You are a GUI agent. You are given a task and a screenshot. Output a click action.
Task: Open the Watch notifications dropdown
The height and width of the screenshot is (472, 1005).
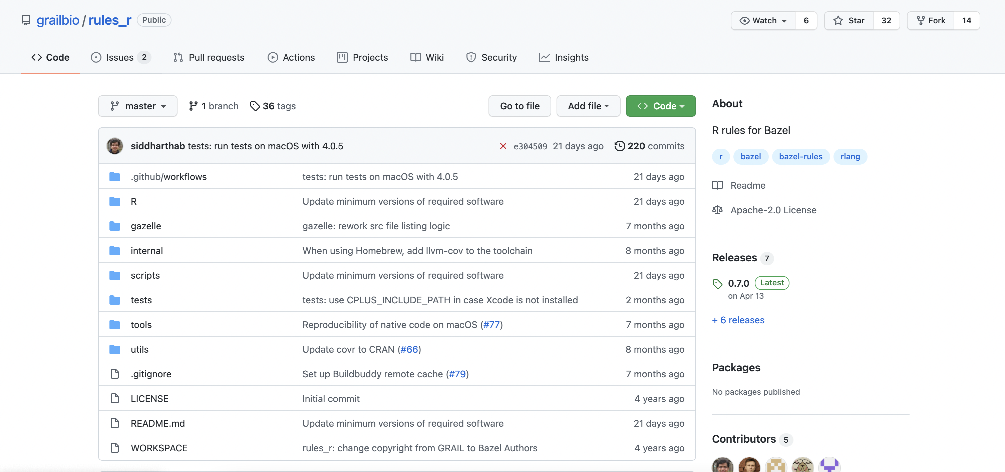tap(763, 21)
